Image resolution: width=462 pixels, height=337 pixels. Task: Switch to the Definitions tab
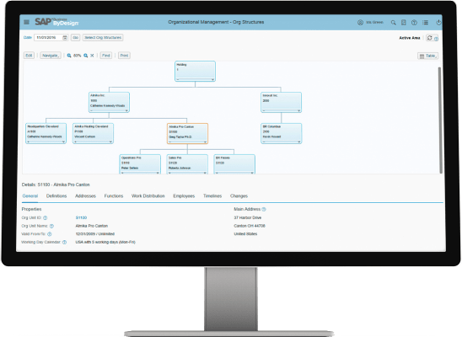pos(56,196)
